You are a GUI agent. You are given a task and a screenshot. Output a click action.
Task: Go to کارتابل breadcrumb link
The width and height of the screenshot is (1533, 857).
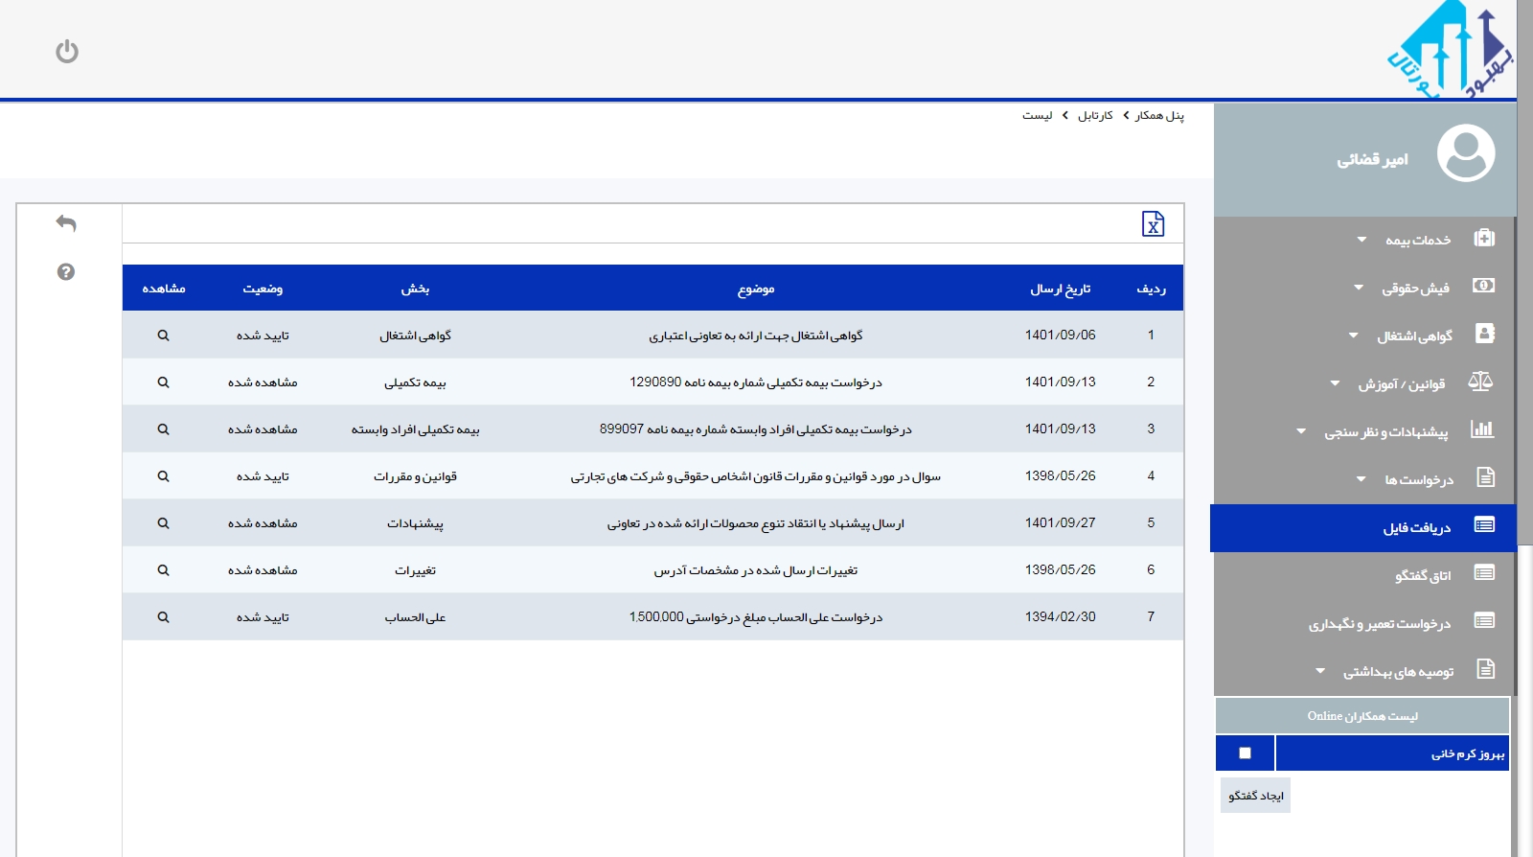tap(1095, 116)
